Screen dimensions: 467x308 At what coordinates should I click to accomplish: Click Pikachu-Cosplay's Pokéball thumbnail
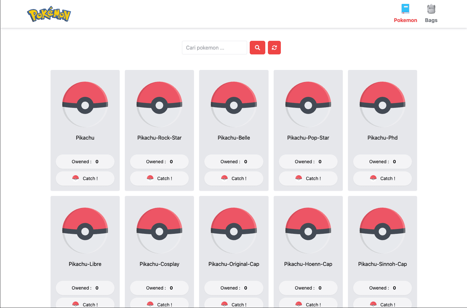159,230
